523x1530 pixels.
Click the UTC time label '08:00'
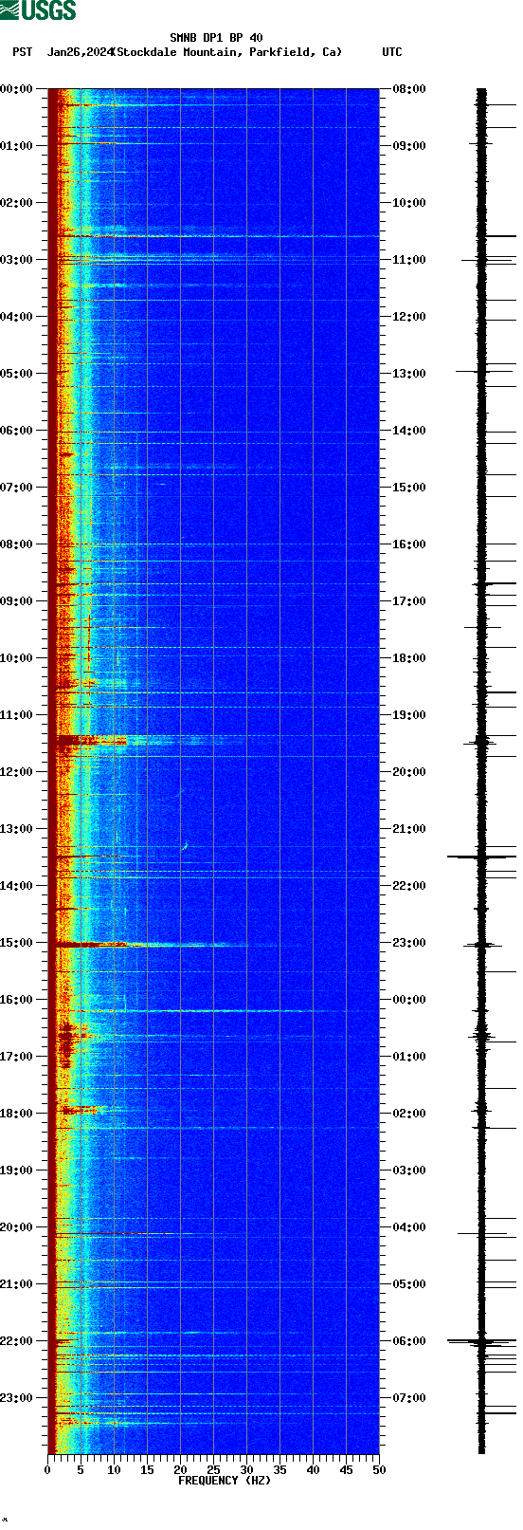(409, 89)
